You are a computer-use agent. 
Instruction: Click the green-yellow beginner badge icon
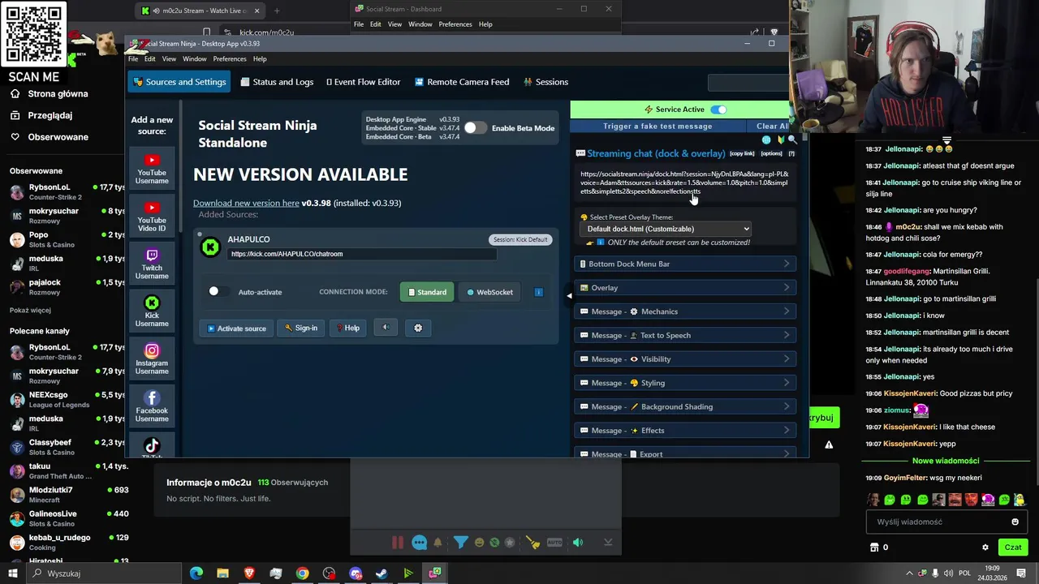pyautogui.click(x=780, y=140)
